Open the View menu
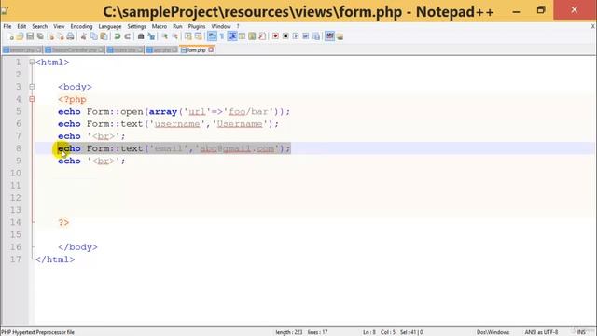This screenshot has width=597, height=336. (59, 26)
